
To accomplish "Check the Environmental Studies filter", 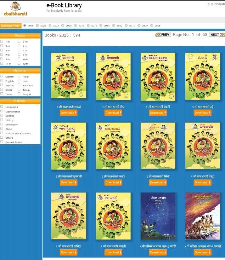I will [x=2, y=133].
